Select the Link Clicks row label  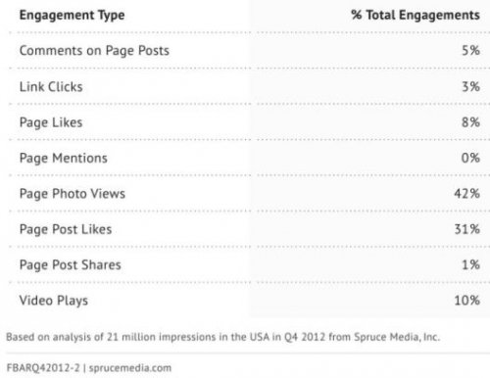point(51,87)
